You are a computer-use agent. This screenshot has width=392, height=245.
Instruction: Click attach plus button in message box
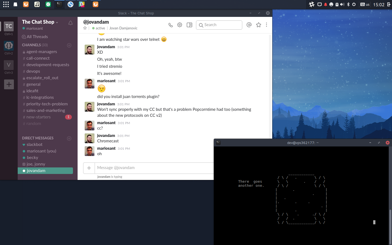coord(89,168)
